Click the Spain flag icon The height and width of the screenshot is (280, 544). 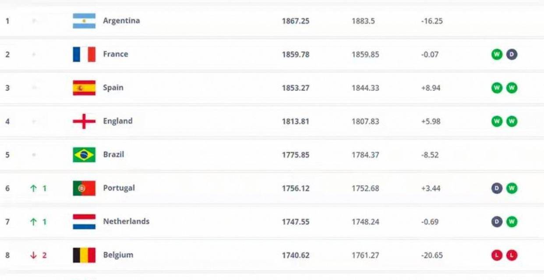(x=84, y=88)
